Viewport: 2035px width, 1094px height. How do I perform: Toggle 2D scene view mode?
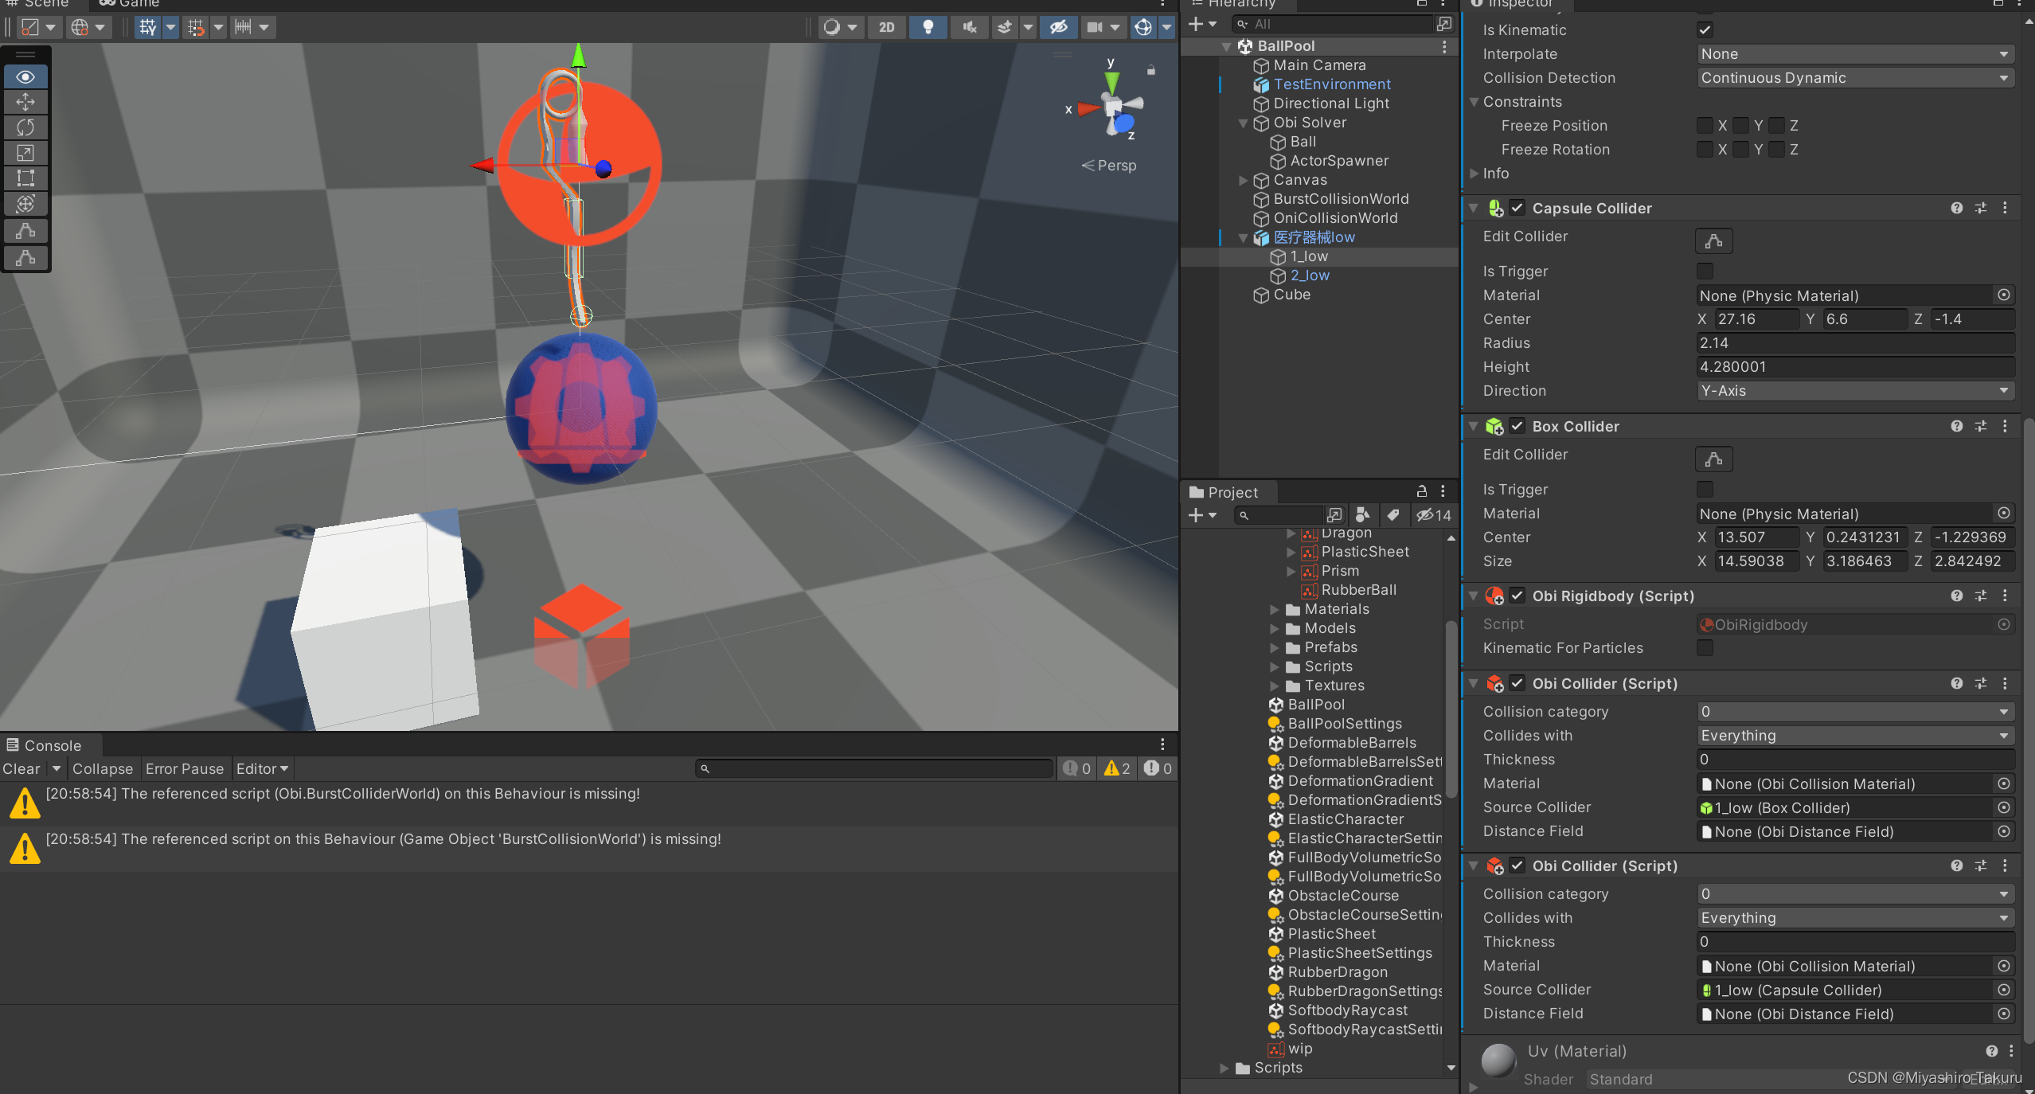(886, 27)
